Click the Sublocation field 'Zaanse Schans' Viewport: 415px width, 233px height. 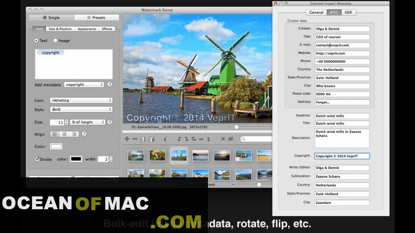(x=342, y=176)
